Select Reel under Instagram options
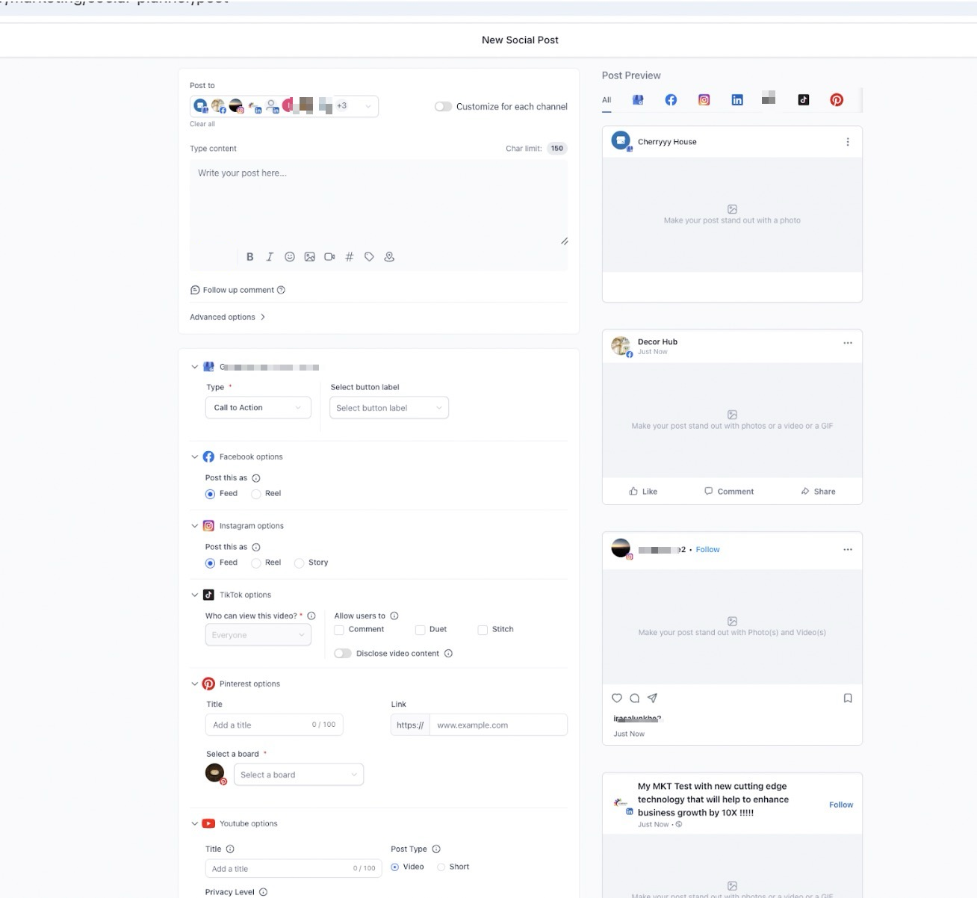 click(256, 563)
